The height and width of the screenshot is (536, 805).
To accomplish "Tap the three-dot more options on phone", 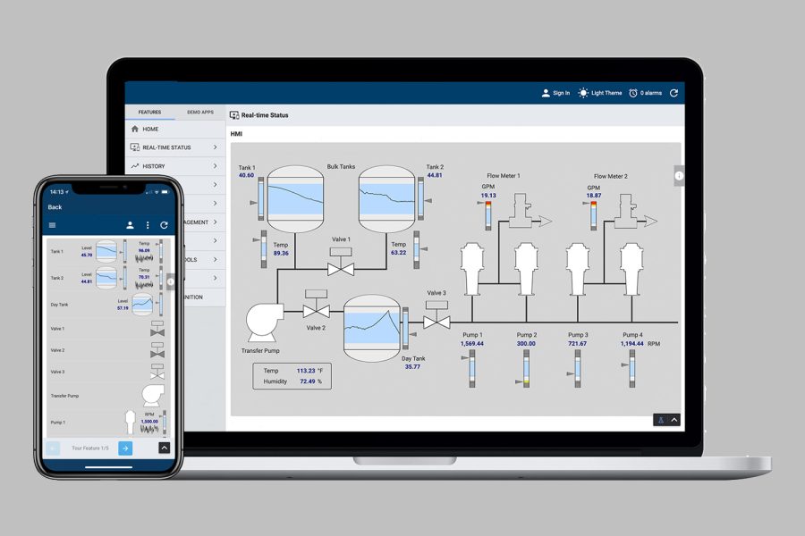I will click(148, 225).
